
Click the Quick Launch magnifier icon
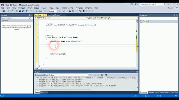pyautogui.click(x=164, y=4)
